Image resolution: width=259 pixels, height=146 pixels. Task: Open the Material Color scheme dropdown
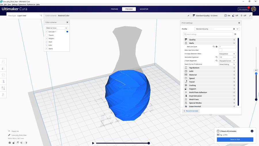pyautogui.click(x=57, y=28)
